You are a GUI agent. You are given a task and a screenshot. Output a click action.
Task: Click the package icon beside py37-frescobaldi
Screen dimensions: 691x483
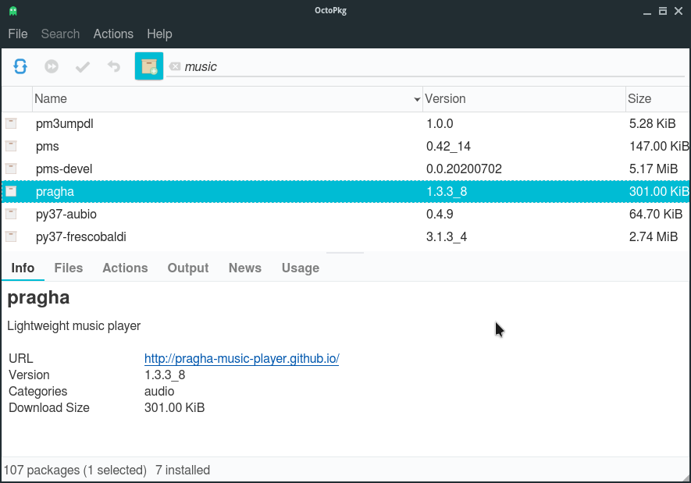point(11,236)
